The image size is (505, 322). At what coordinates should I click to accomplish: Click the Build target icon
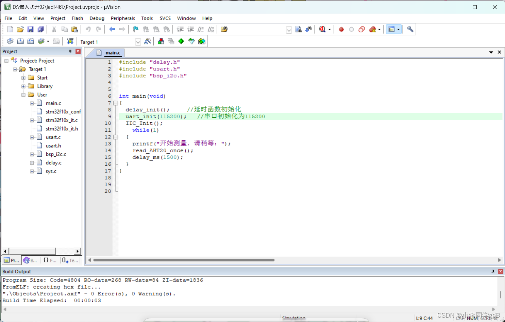point(20,41)
